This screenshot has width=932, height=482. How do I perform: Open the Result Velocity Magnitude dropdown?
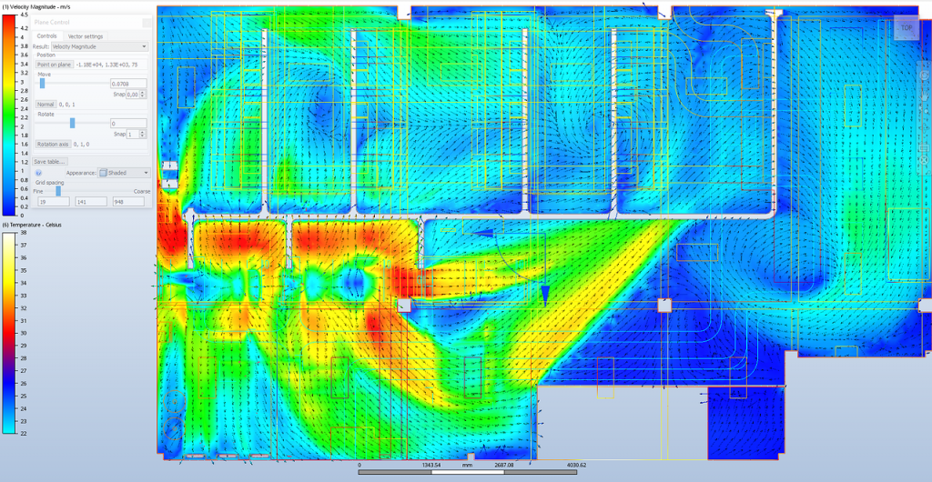coord(99,45)
